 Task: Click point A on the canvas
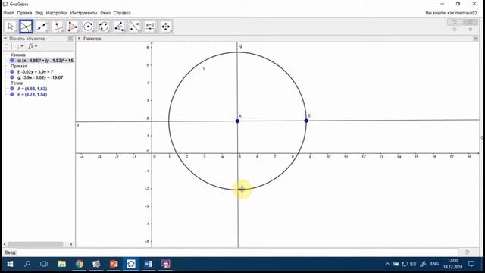click(237, 121)
